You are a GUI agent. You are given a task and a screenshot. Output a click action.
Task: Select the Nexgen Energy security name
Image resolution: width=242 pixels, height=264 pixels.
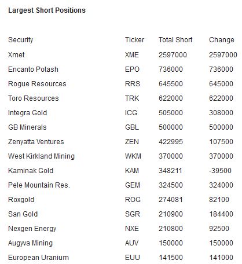(x=32, y=229)
